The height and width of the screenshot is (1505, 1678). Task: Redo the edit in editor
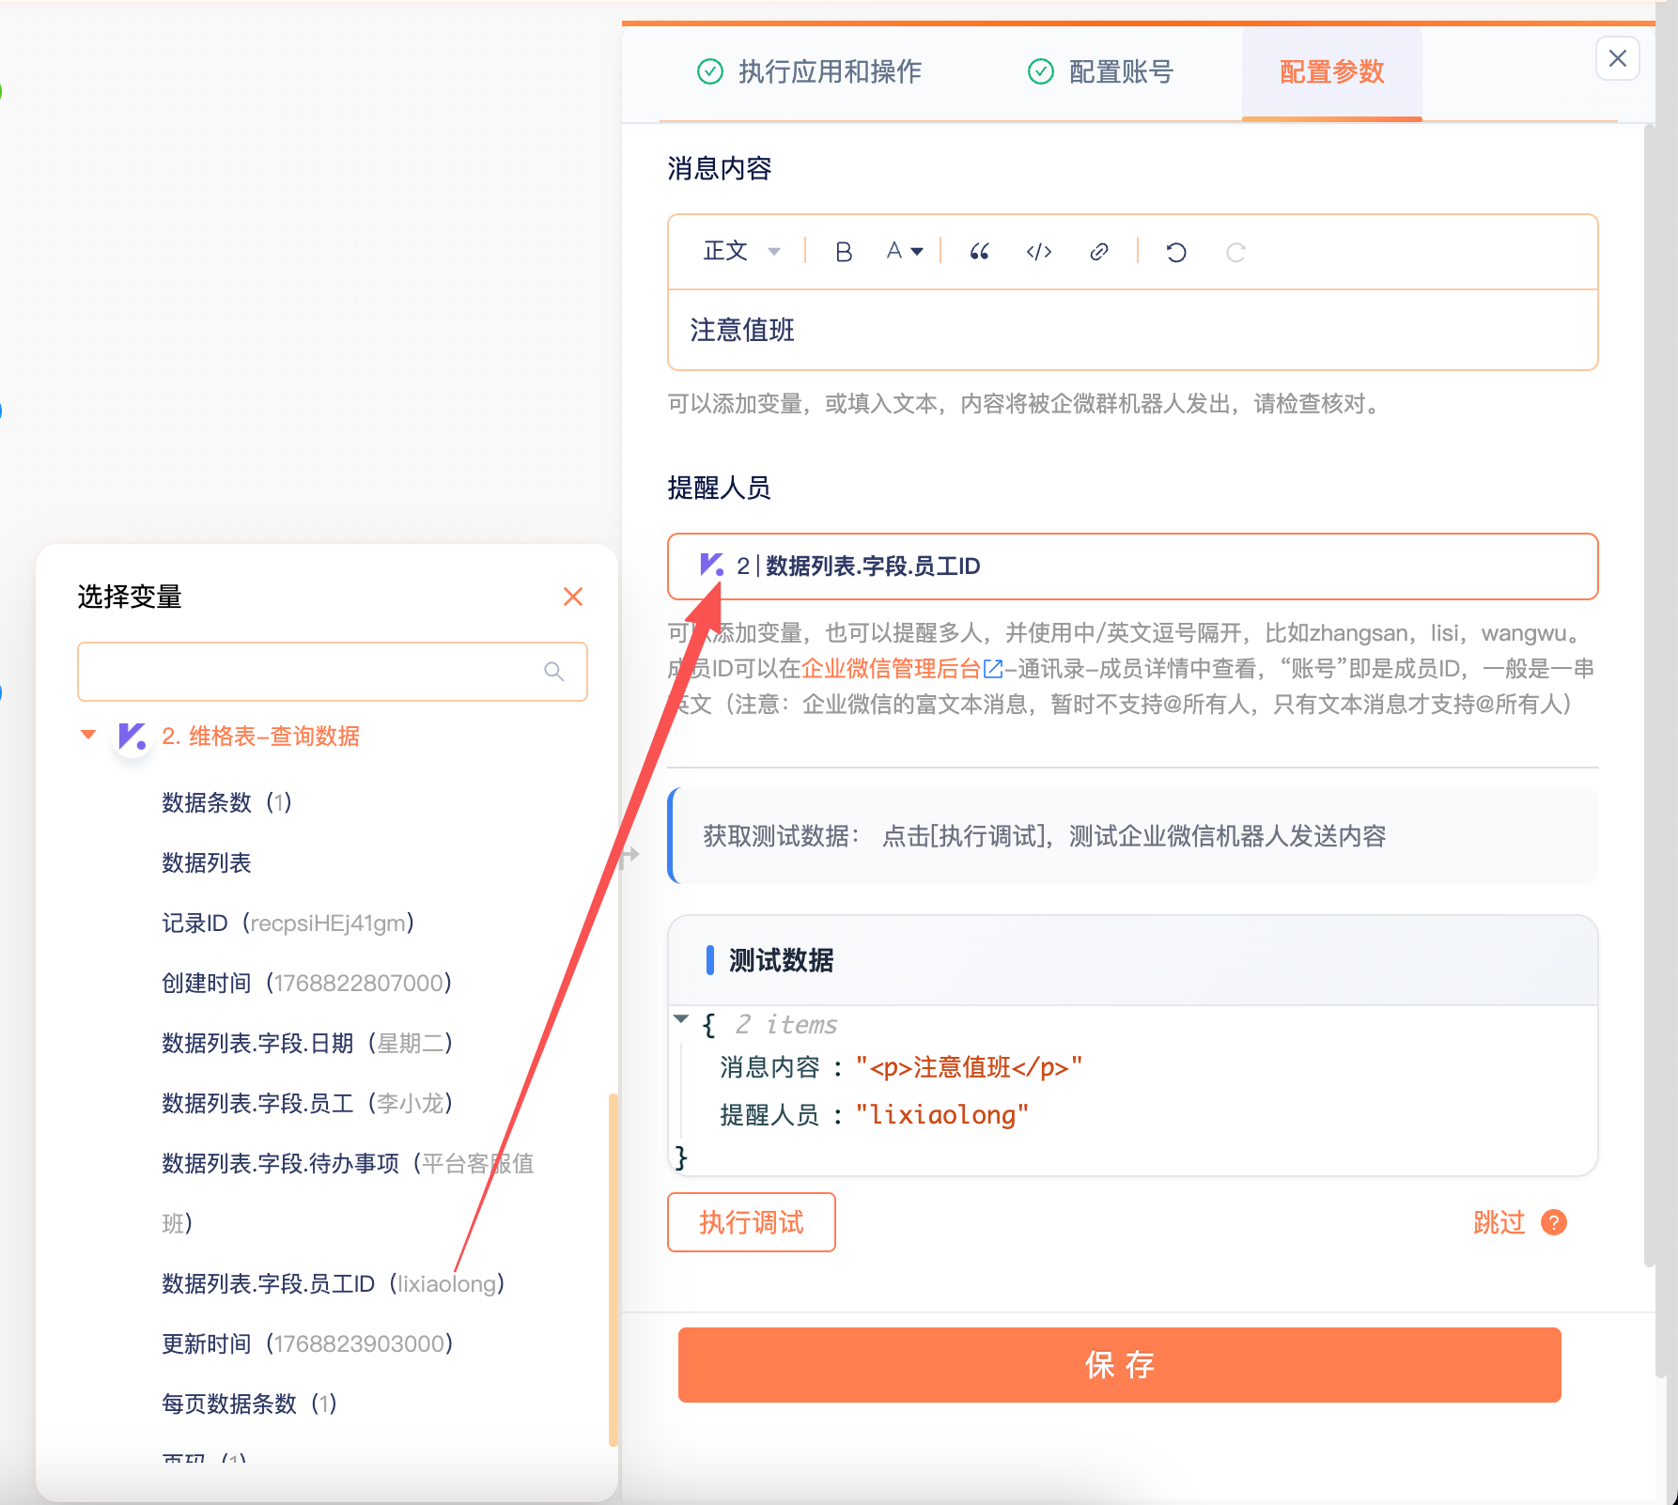(1236, 252)
